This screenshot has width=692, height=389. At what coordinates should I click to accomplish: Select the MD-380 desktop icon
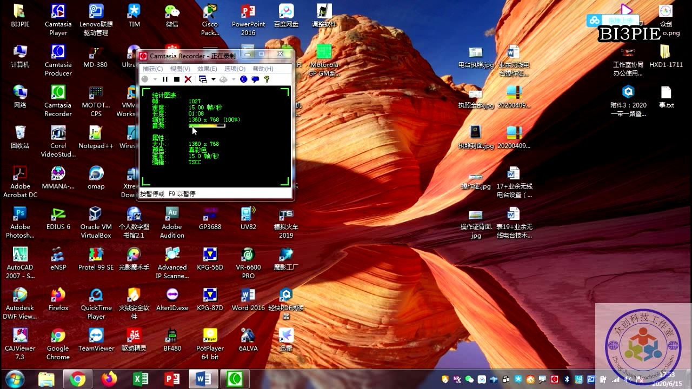point(96,56)
